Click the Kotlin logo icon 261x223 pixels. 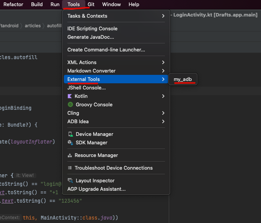(70, 96)
